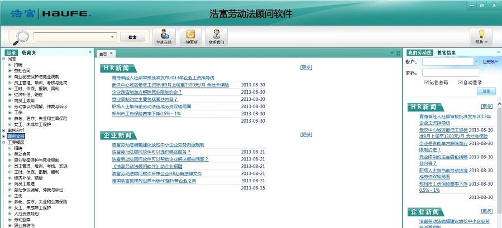This screenshot has height=228, width=502.
Task: Click the magnifying glass search icon
Action: [21, 37]
